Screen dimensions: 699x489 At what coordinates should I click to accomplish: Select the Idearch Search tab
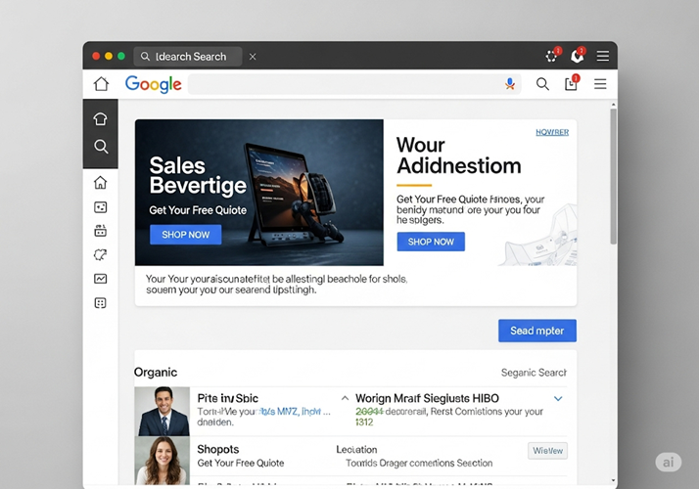pos(188,57)
